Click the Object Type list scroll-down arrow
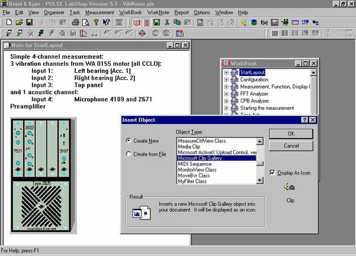This screenshot has height=256, width=356. (x=260, y=180)
